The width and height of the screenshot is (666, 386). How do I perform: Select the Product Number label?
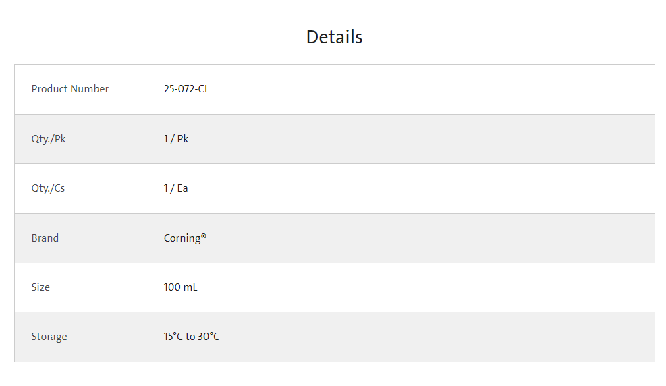click(x=70, y=89)
